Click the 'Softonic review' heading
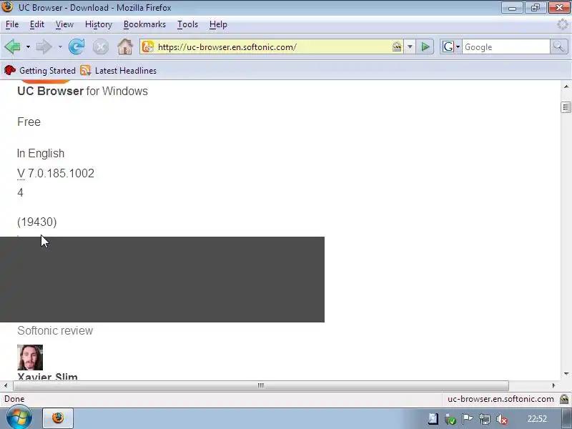The height and width of the screenshot is (429, 572). click(55, 330)
